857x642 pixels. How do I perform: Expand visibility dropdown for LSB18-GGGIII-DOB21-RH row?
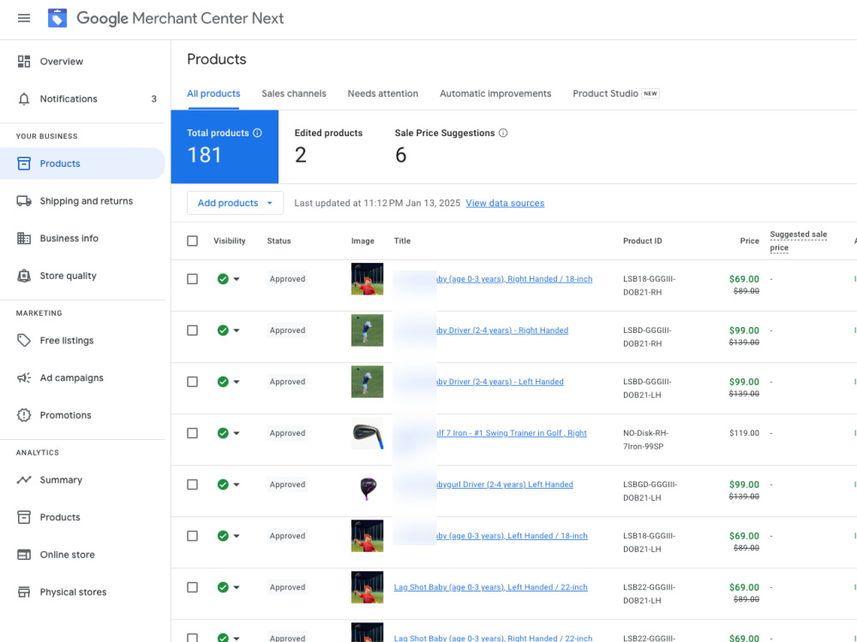pos(237,279)
